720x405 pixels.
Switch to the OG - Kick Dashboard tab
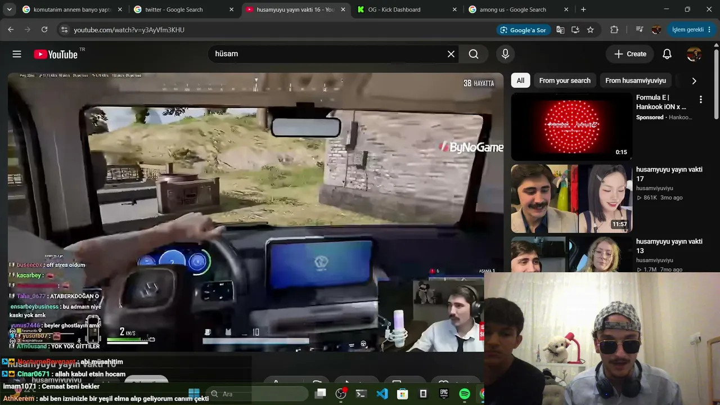pos(407,10)
